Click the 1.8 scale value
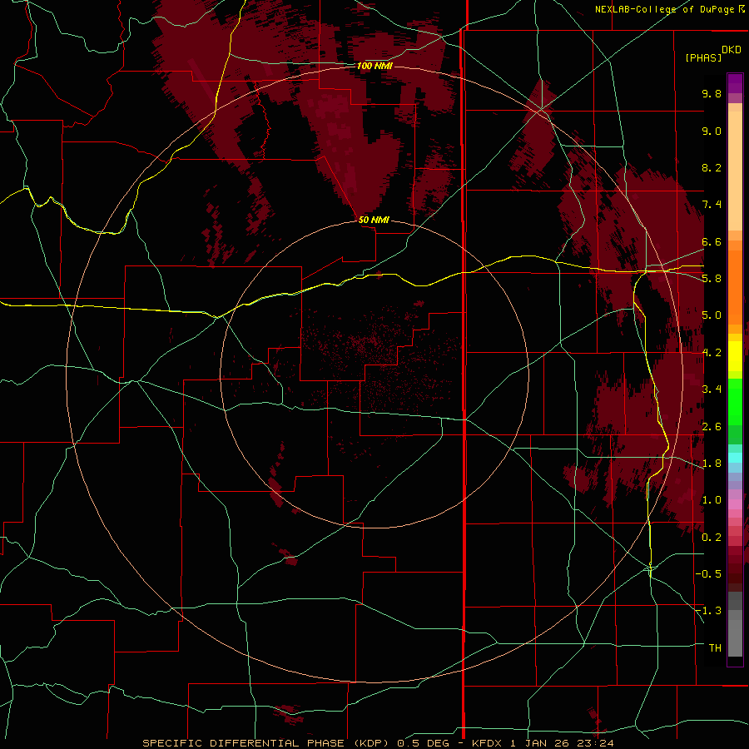This screenshot has width=749, height=749. 712,464
